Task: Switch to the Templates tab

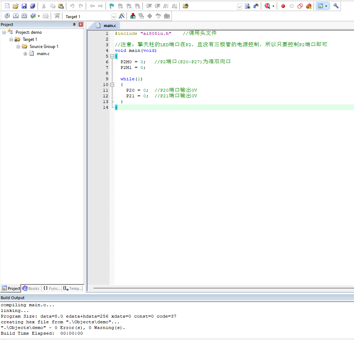Action: pos(73,288)
